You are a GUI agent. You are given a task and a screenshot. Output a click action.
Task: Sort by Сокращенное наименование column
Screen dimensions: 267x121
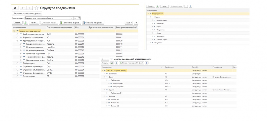60,28
